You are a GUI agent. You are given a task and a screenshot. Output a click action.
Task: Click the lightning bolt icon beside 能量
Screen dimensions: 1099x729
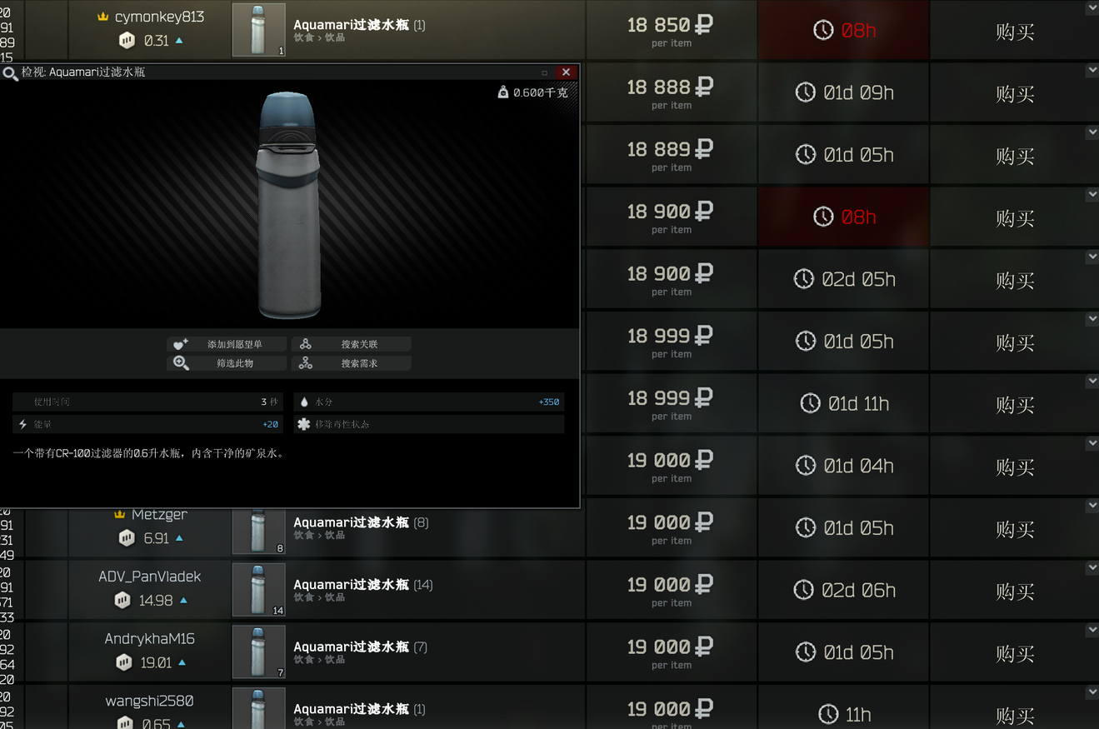point(23,424)
